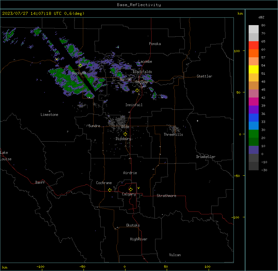Click the dBZ legend heading
This screenshot has width=278, height=271.
point(261,17)
